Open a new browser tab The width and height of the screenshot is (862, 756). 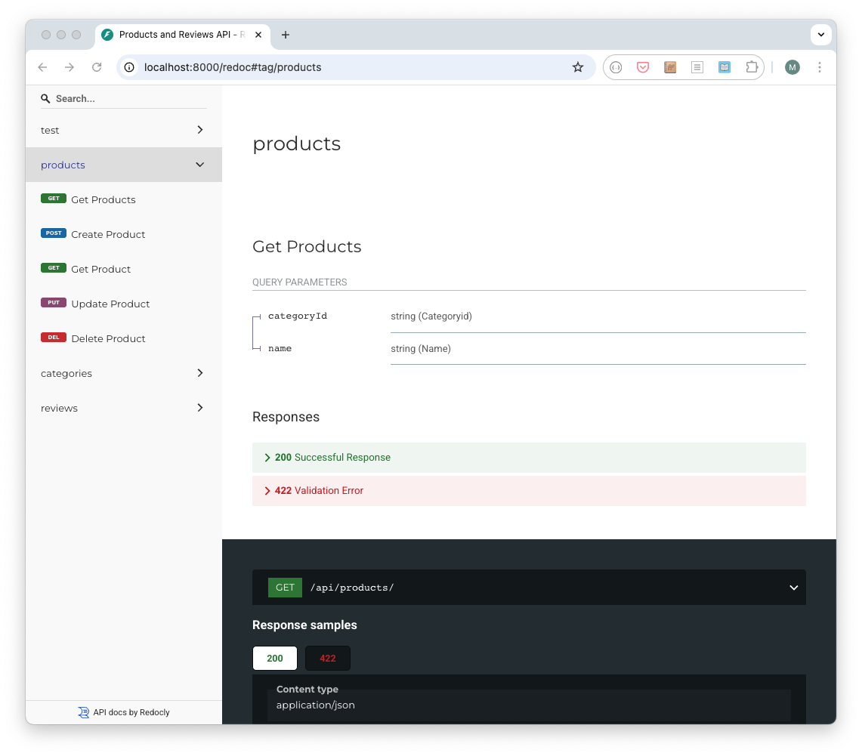(286, 35)
